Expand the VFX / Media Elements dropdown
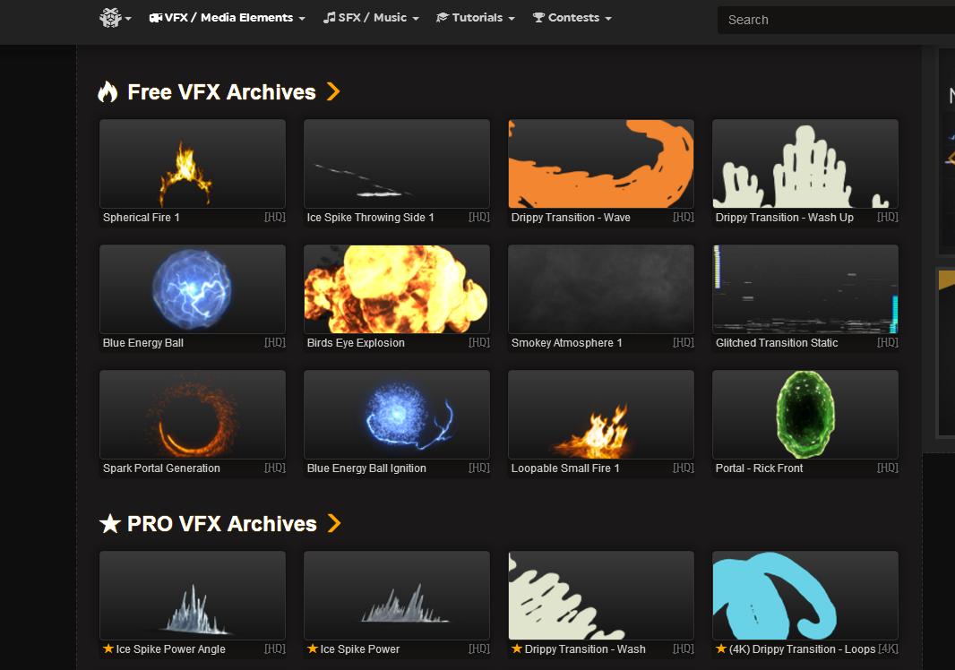The height and width of the screenshot is (670, 955). [x=227, y=18]
